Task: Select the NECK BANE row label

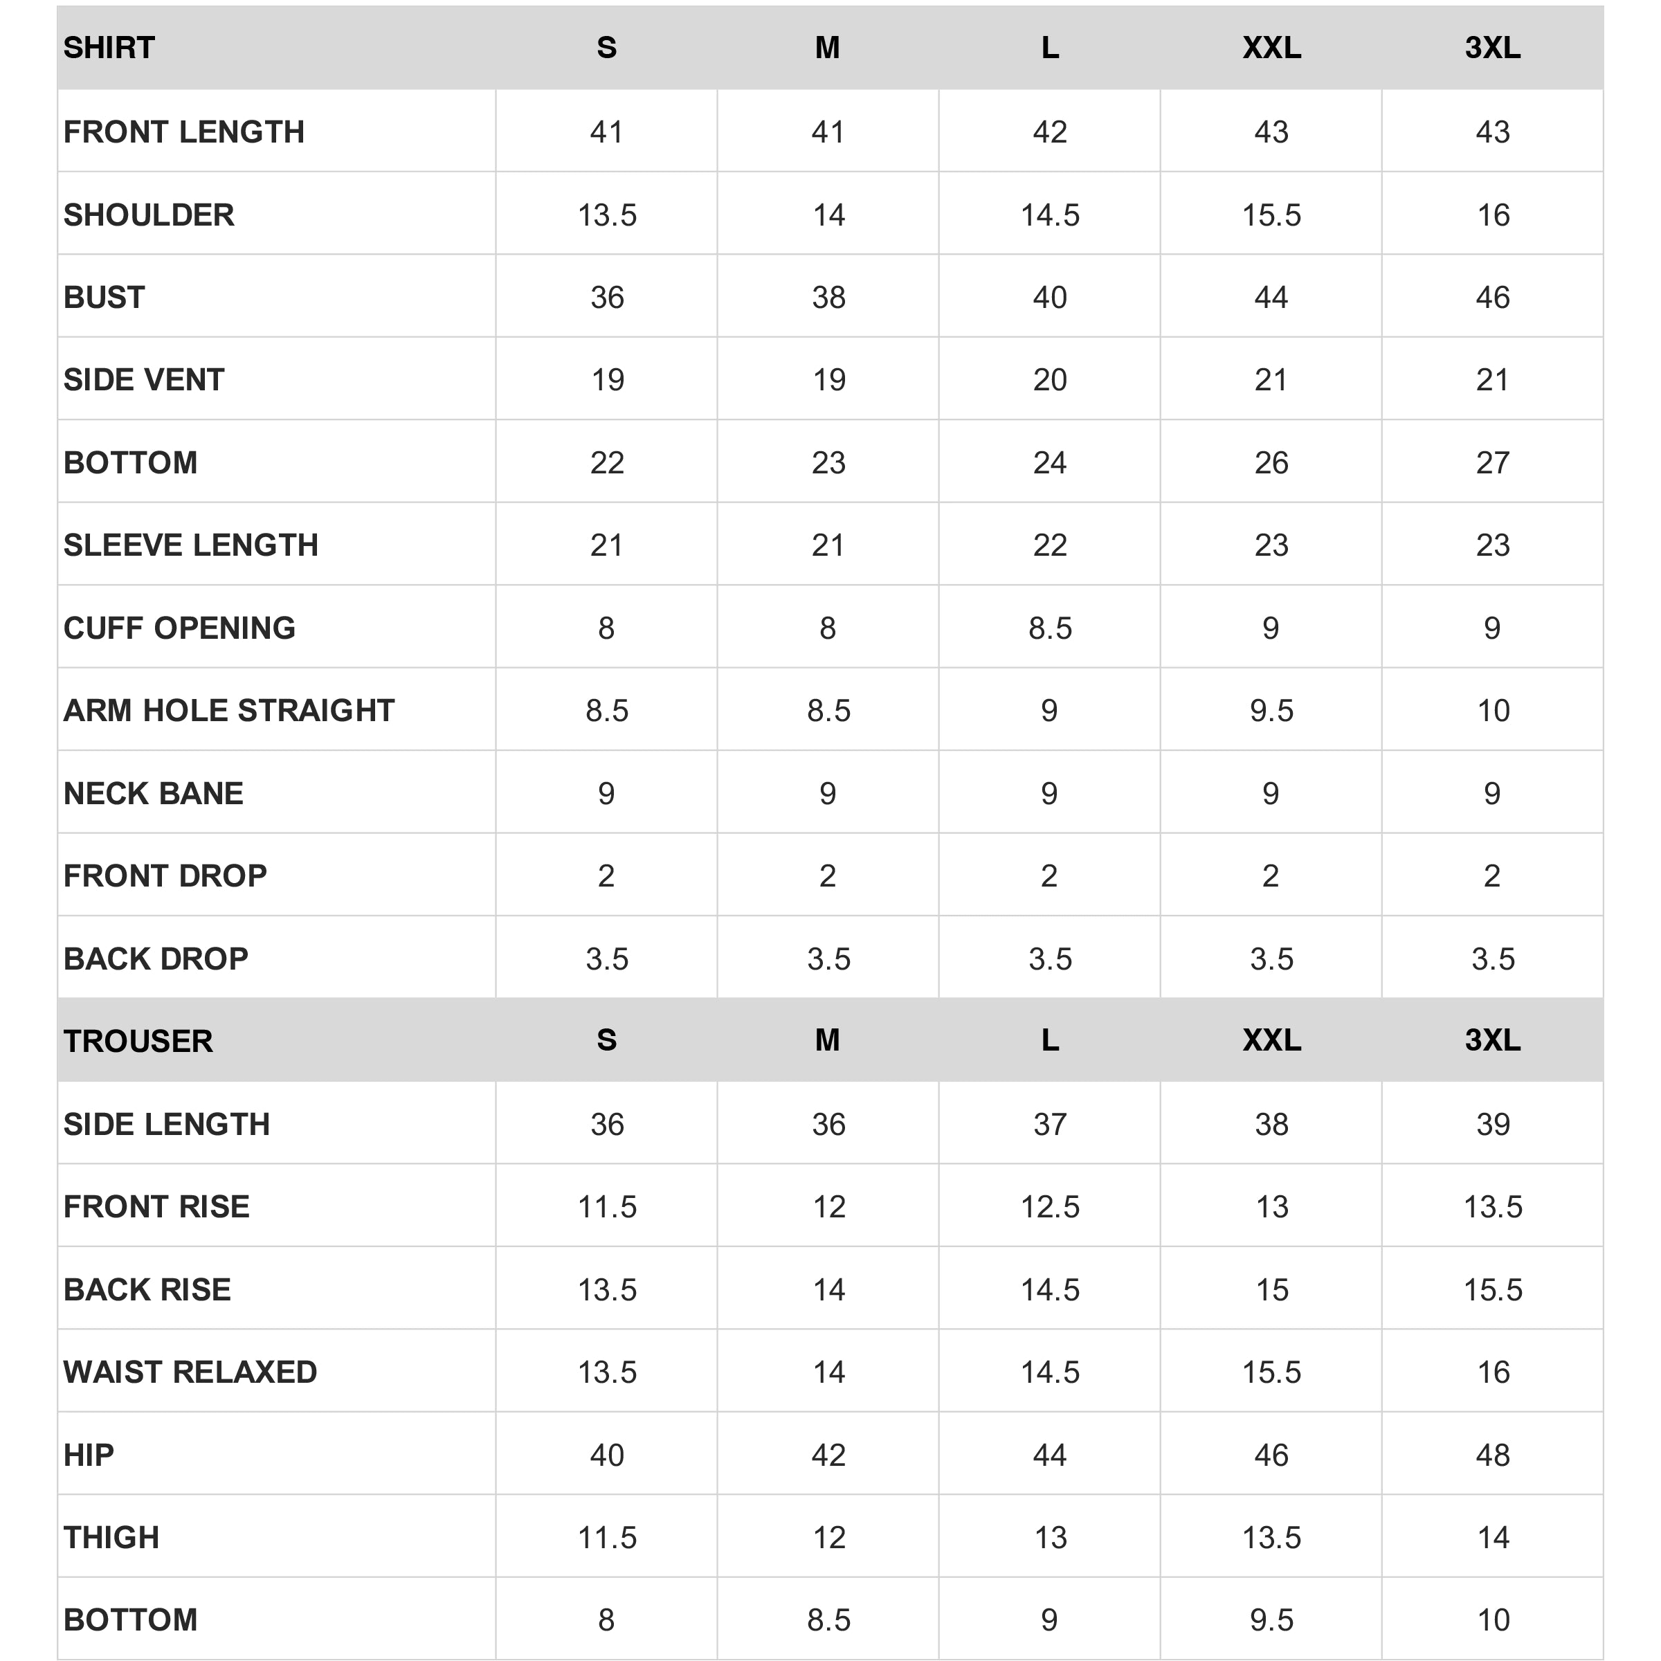Action: (153, 792)
